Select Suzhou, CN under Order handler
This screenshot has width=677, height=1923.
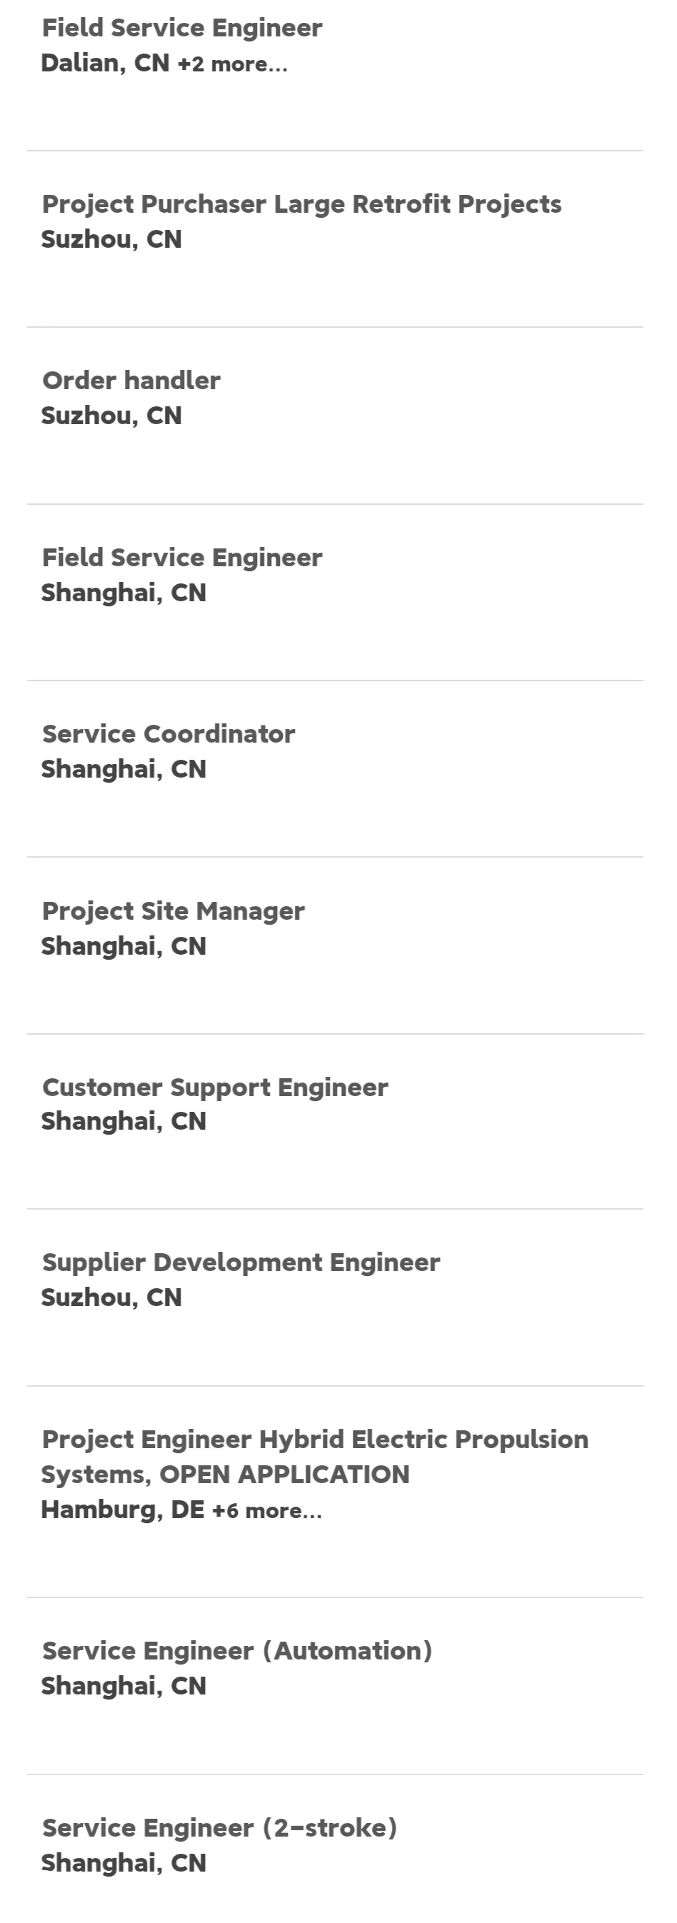(x=111, y=416)
